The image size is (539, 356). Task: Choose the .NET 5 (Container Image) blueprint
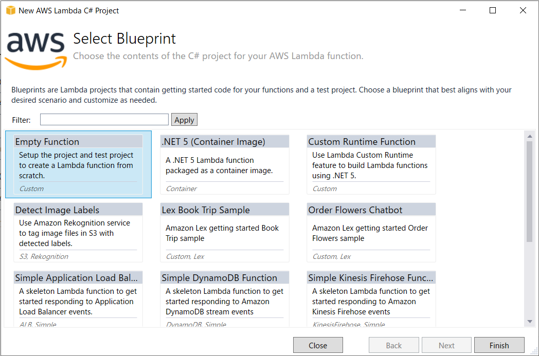tap(225, 164)
